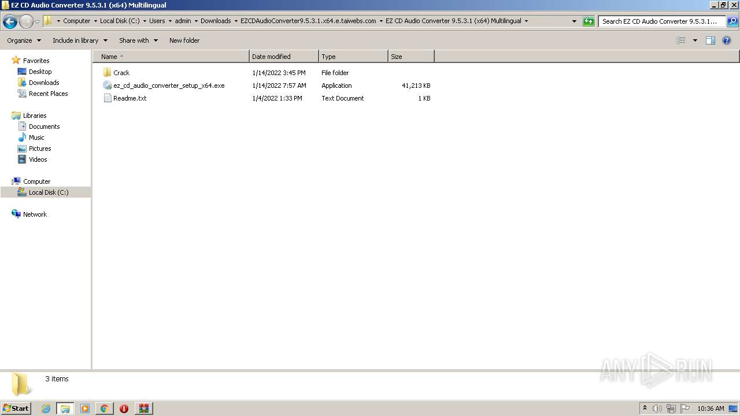
Task: Open the WinRAR taskbar icon
Action: [x=143, y=408]
